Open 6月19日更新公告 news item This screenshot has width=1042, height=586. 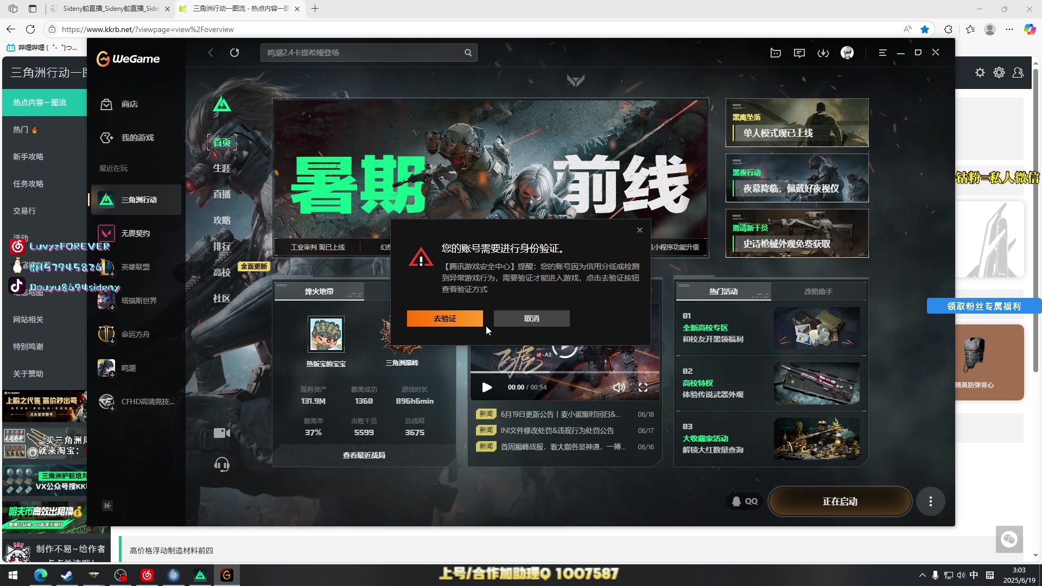565,415
